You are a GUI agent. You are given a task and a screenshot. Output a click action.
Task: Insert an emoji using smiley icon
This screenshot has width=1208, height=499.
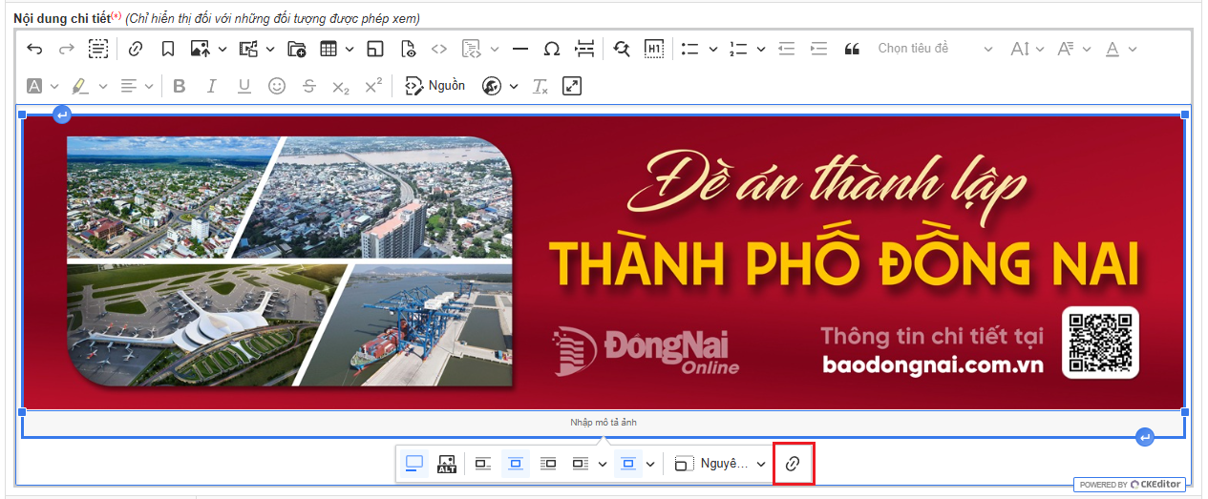[x=277, y=86]
